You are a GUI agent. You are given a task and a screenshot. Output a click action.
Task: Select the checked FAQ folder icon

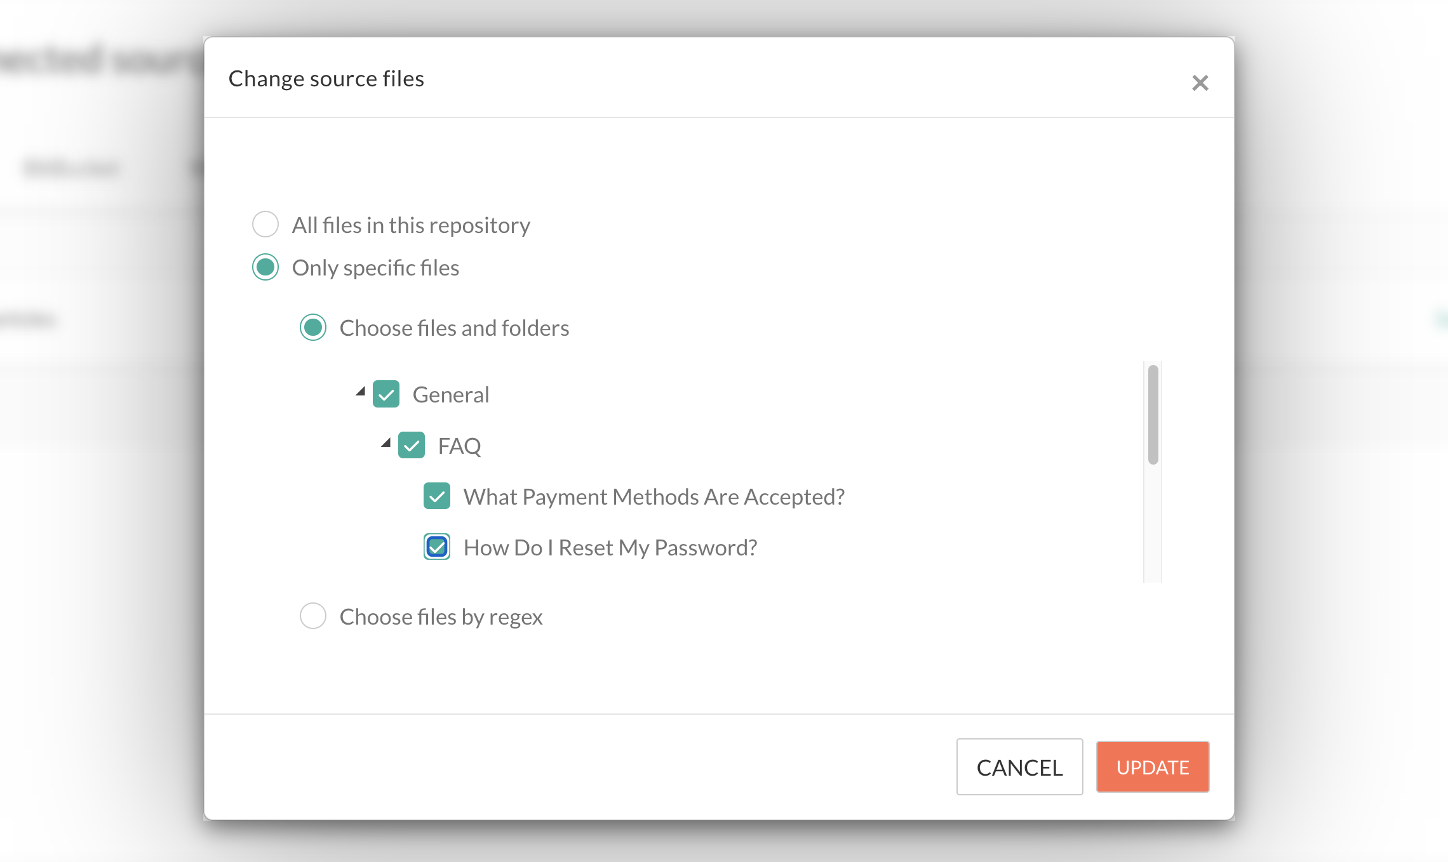[410, 444]
